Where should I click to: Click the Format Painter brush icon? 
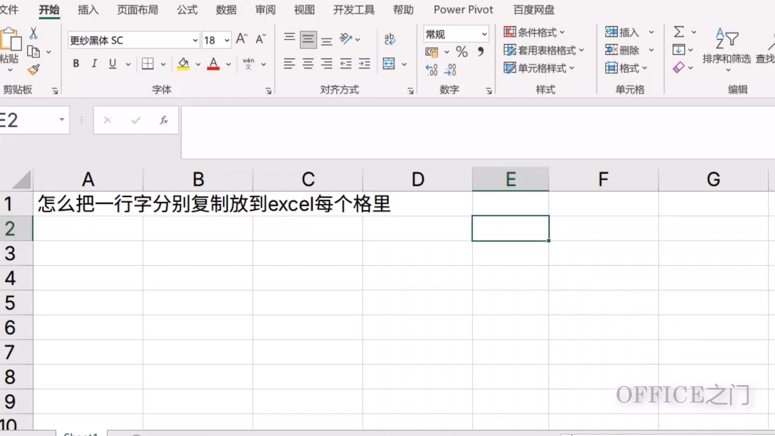(34, 70)
